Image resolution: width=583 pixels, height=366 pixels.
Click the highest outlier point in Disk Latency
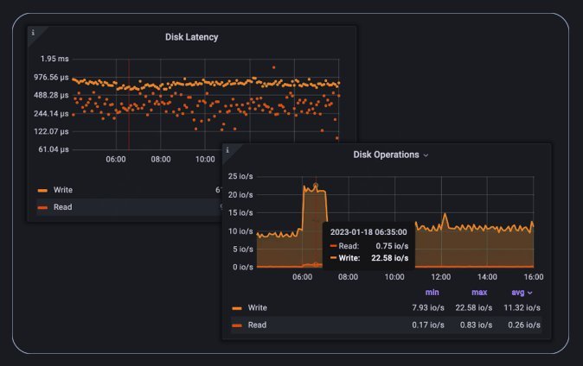tap(273, 66)
